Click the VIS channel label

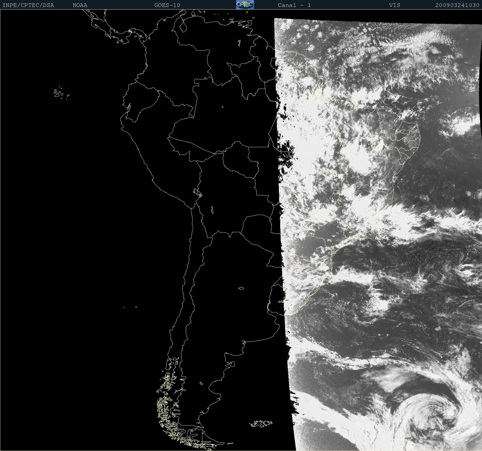pos(395,5)
